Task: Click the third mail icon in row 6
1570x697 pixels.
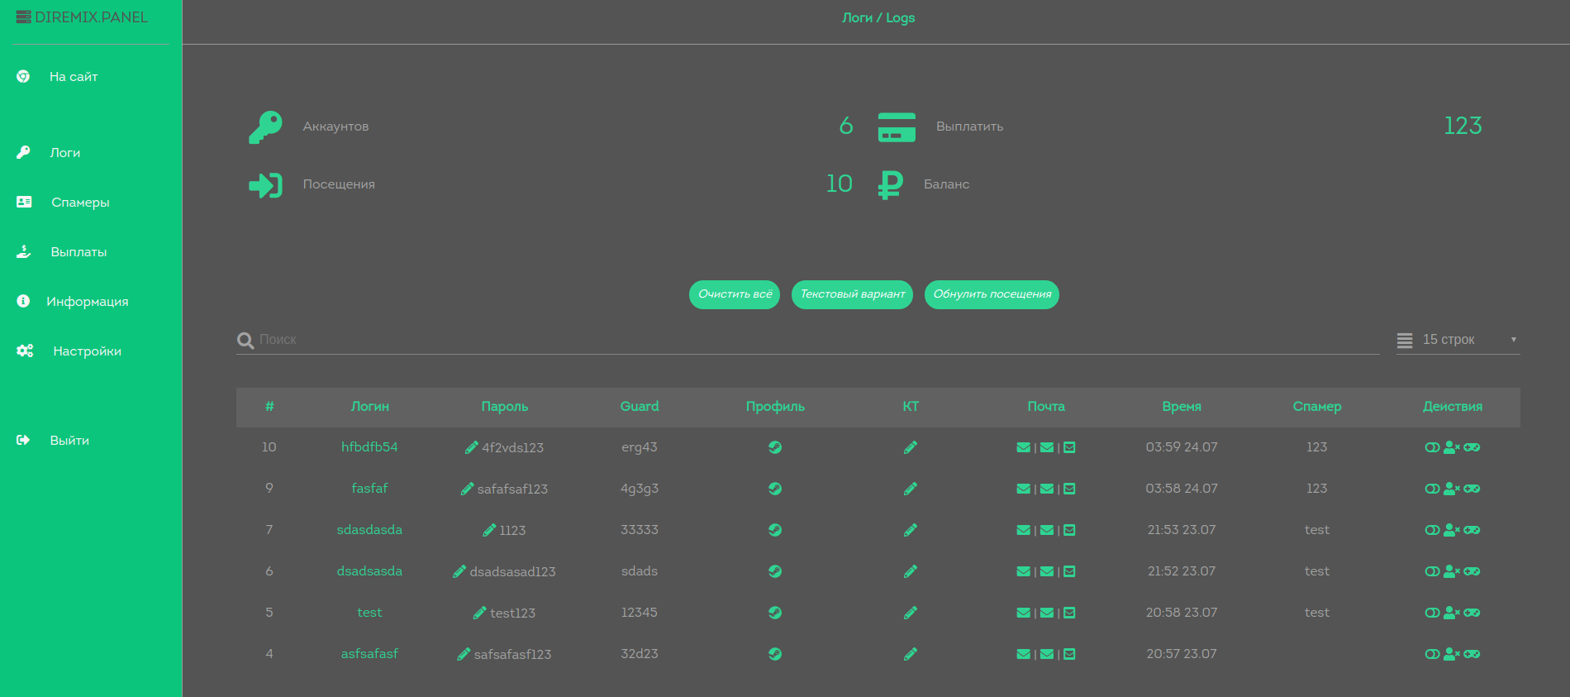Action: 1069,571
